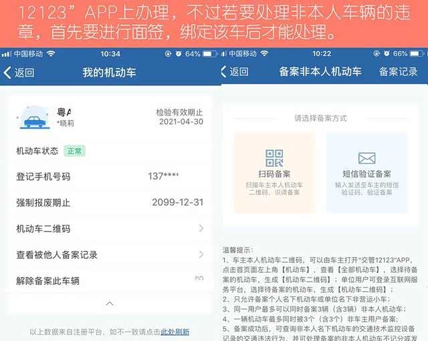The width and height of the screenshot is (428, 341).
Task: Open 备案记录 in the top bar
Action: tap(398, 72)
